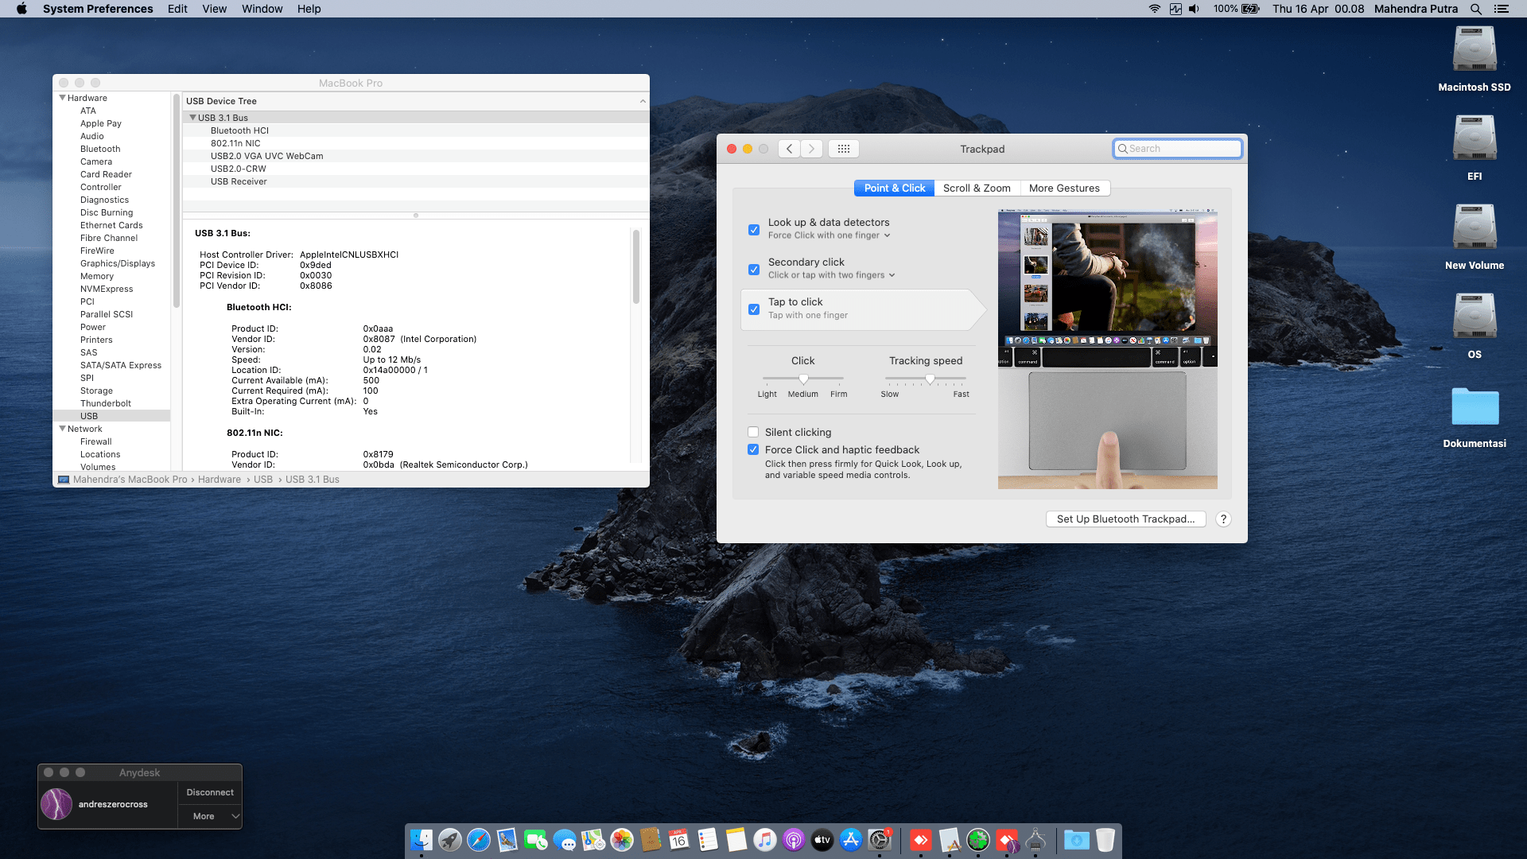Open the Force Click with one finger dropdown
The image size is (1527, 859).
pos(830,235)
